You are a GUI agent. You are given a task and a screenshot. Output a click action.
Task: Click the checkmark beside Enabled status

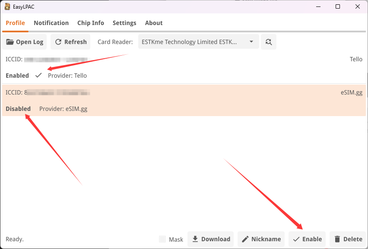point(38,76)
